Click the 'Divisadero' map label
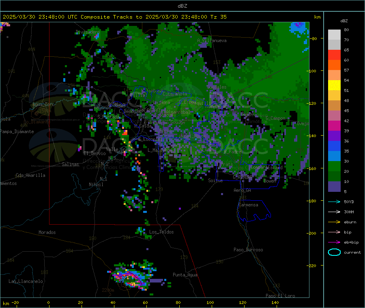This screenshot has height=308, width=365. coord(88,32)
